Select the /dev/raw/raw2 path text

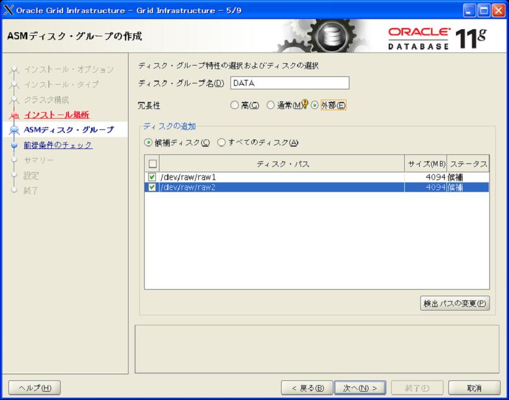(x=188, y=188)
